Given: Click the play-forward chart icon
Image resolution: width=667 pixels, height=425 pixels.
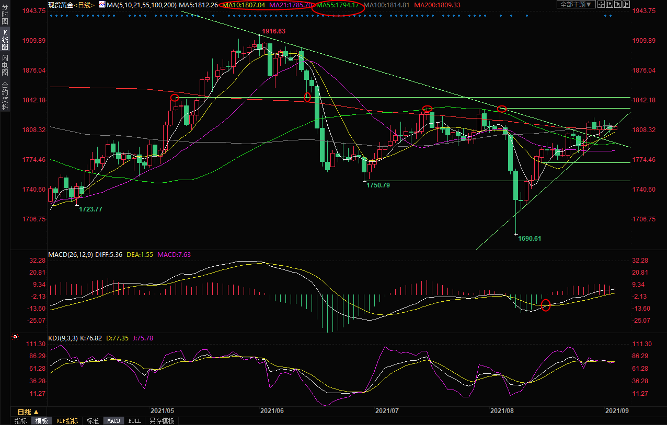Looking at the screenshot, I should coord(618,4).
